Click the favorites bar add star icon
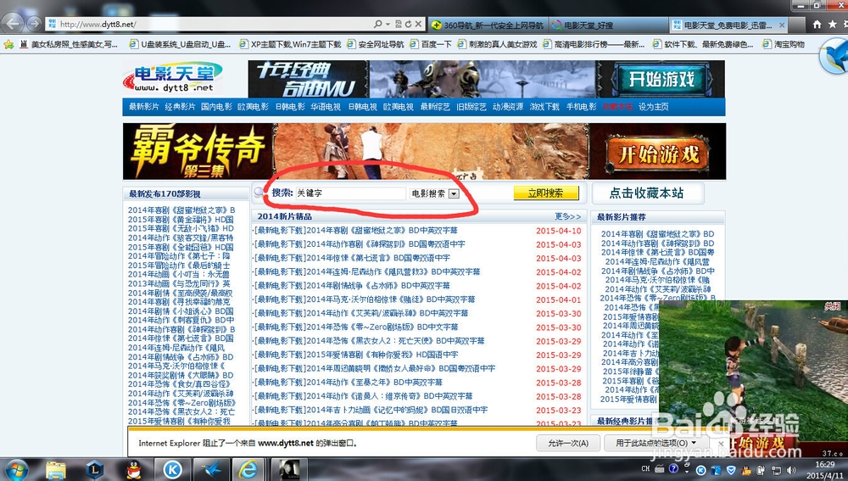 pos(8,44)
